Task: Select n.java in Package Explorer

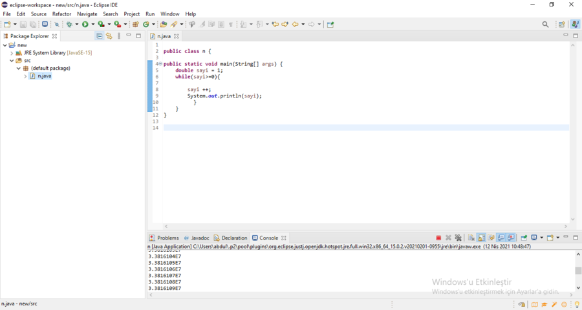Action: 43,76
